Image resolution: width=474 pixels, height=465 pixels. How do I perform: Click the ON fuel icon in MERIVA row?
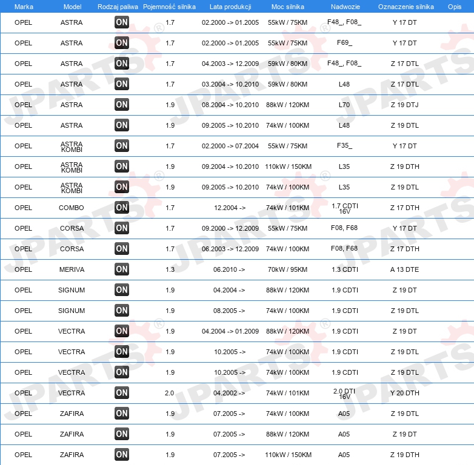pyautogui.click(x=122, y=269)
